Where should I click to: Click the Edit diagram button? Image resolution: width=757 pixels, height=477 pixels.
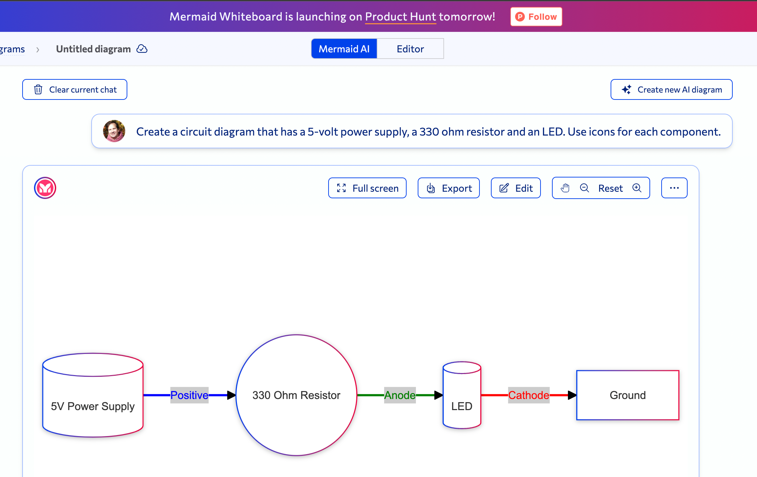coord(516,188)
